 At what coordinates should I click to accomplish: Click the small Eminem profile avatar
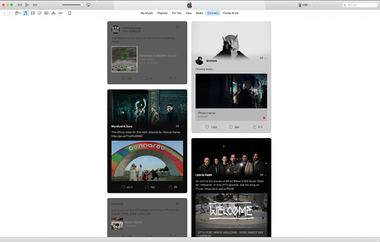[199, 60]
